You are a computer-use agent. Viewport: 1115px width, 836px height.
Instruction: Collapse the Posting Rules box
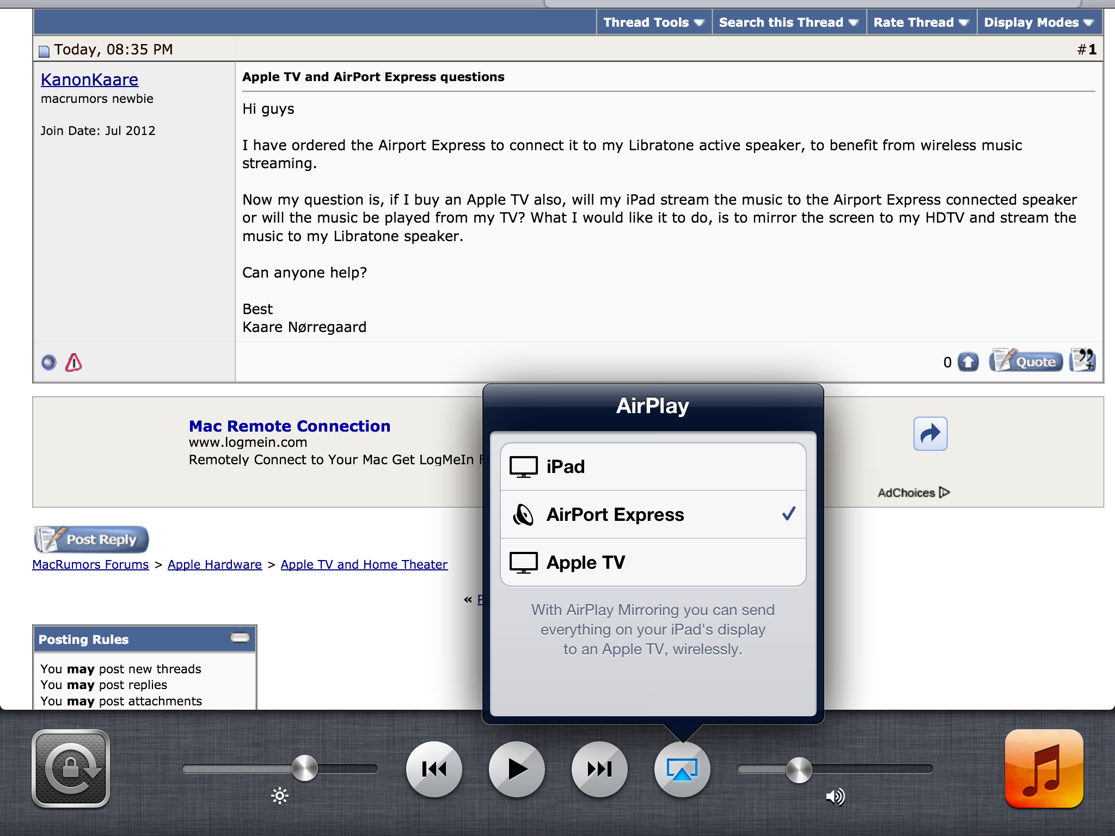240,637
